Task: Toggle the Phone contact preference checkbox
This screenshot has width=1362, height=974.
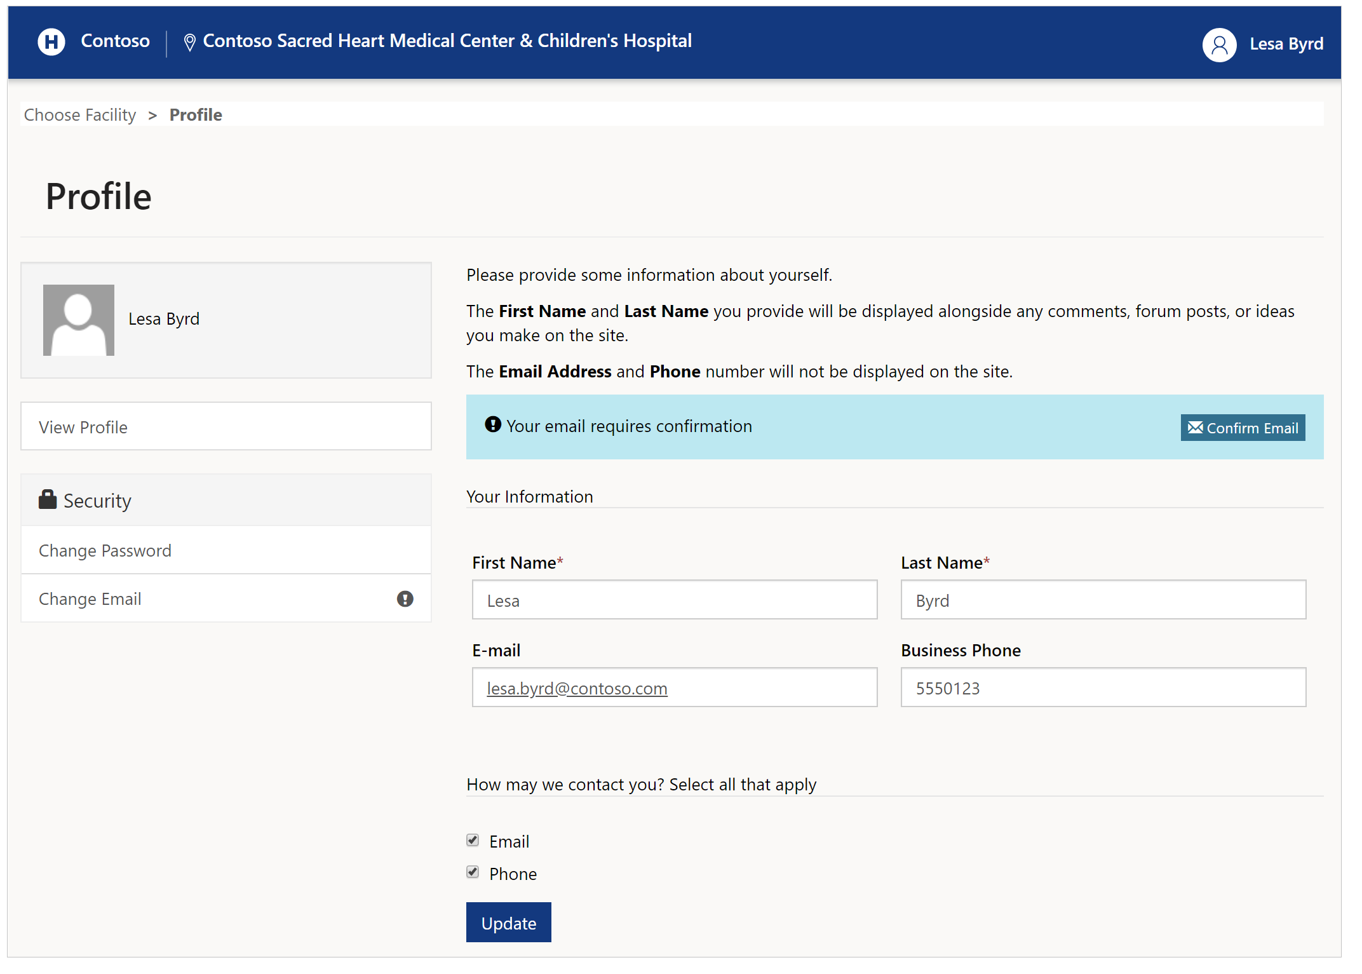Action: pos(472,872)
